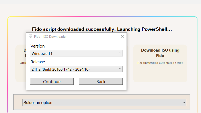
Task: Click 'Recommended automated script' text
Action: [160, 63]
